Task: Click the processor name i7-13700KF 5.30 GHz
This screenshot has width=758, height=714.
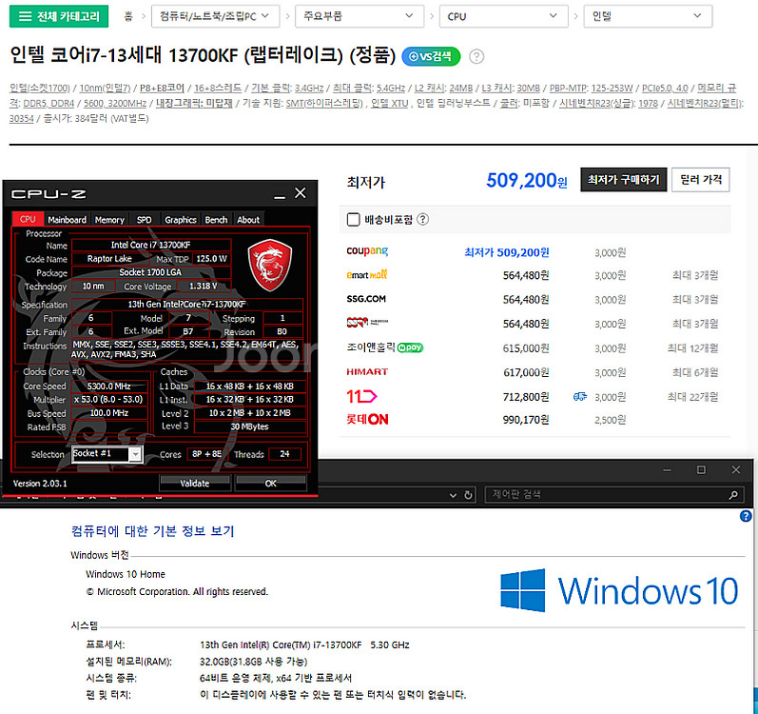Action: (x=304, y=645)
